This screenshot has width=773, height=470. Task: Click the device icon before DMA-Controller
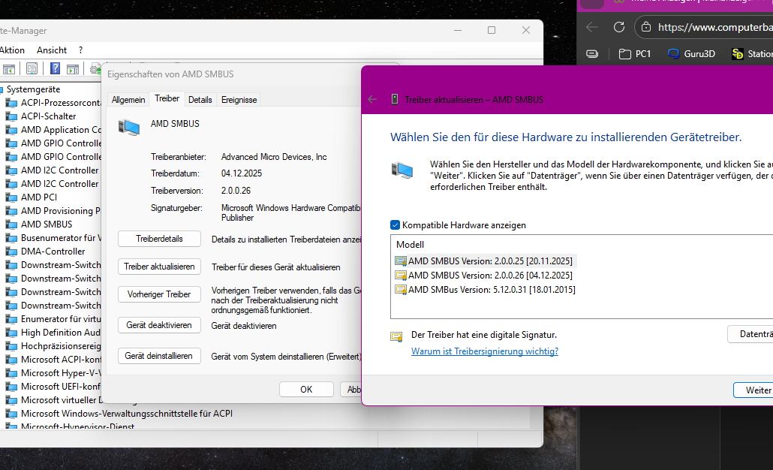click(x=11, y=252)
